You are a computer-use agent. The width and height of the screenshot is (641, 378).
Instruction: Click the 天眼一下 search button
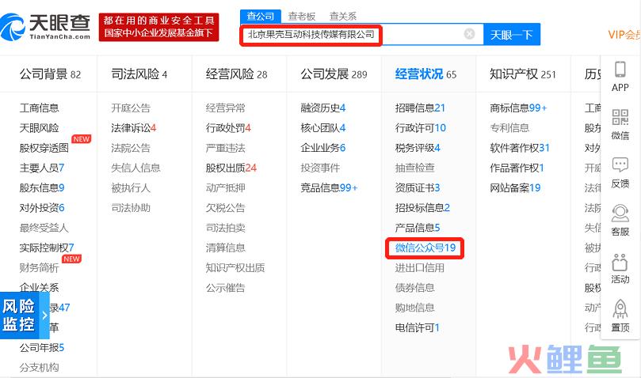pyautogui.click(x=512, y=35)
